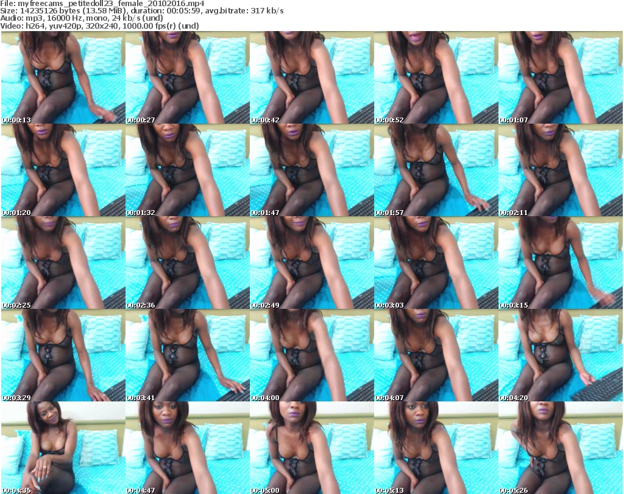This screenshot has width=624, height=494.
Task: Select the thumbnail at 00:03:03
Action: (436, 263)
